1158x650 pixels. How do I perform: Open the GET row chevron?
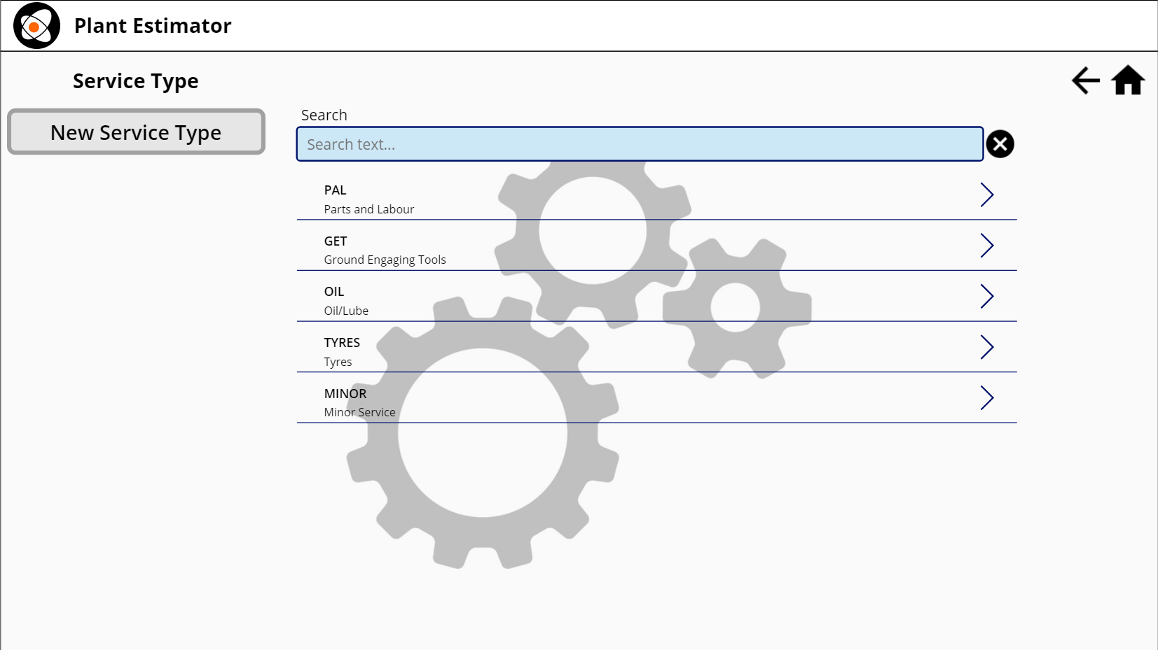click(x=986, y=246)
